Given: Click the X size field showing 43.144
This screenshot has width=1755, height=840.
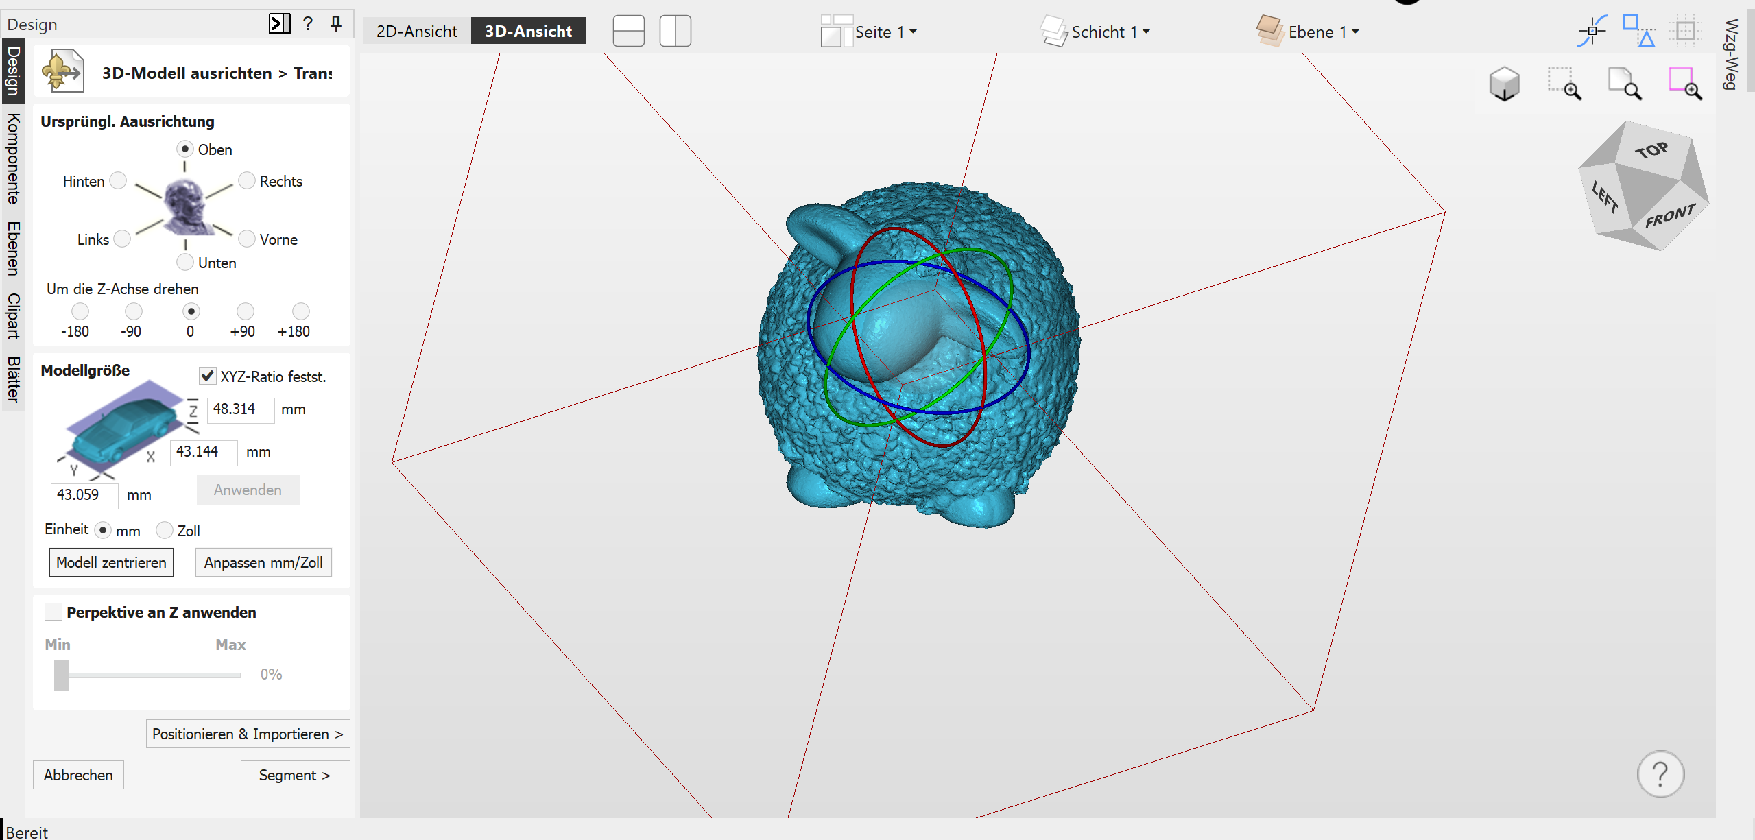Looking at the screenshot, I should [204, 452].
